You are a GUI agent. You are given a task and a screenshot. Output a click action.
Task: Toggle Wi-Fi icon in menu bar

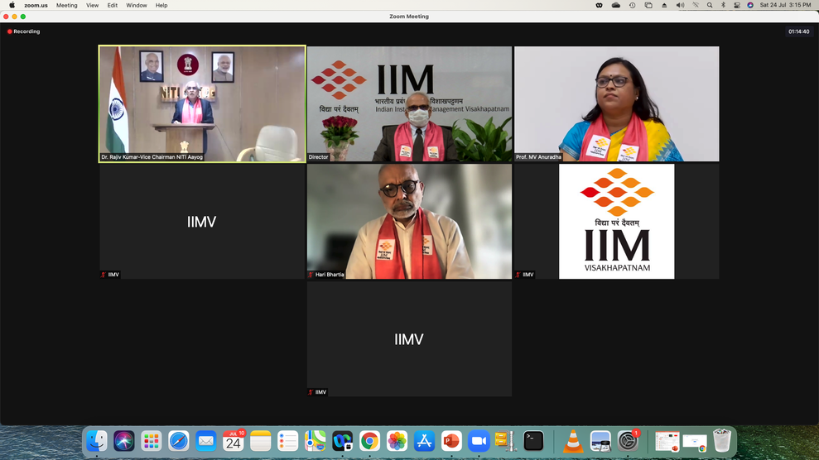pyautogui.click(x=696, y=5)
